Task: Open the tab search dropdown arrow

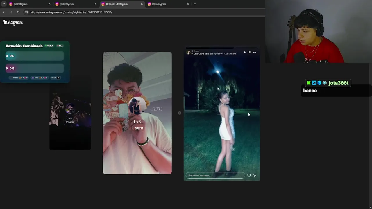Action: (x=4, y=4)
